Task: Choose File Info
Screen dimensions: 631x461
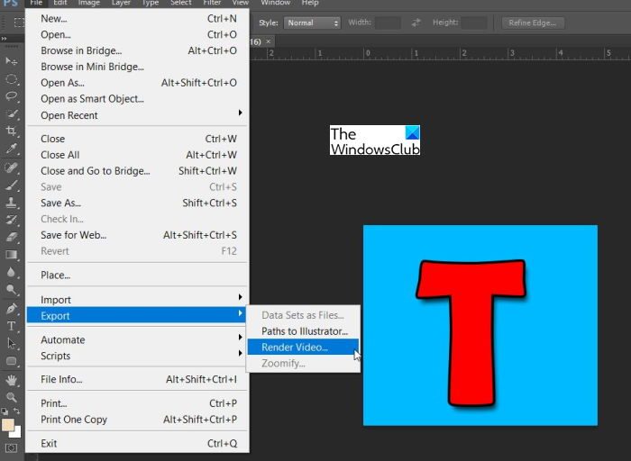Action: (137, 379)
